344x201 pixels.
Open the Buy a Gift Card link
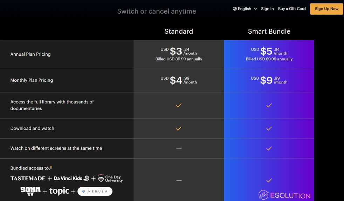(x=292, y=9)
